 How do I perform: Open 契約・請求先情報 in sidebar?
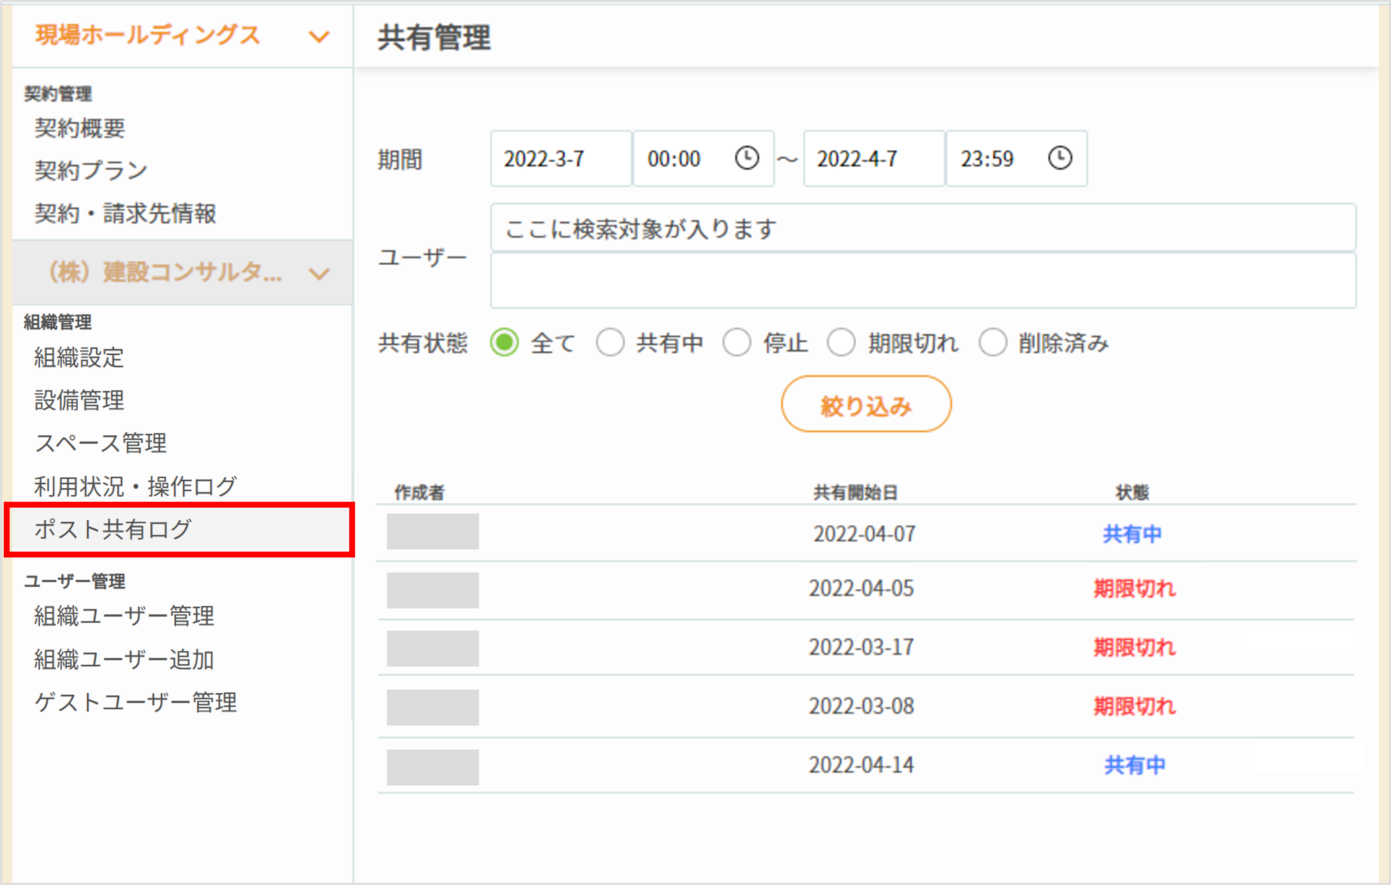[x=125, y=213]
